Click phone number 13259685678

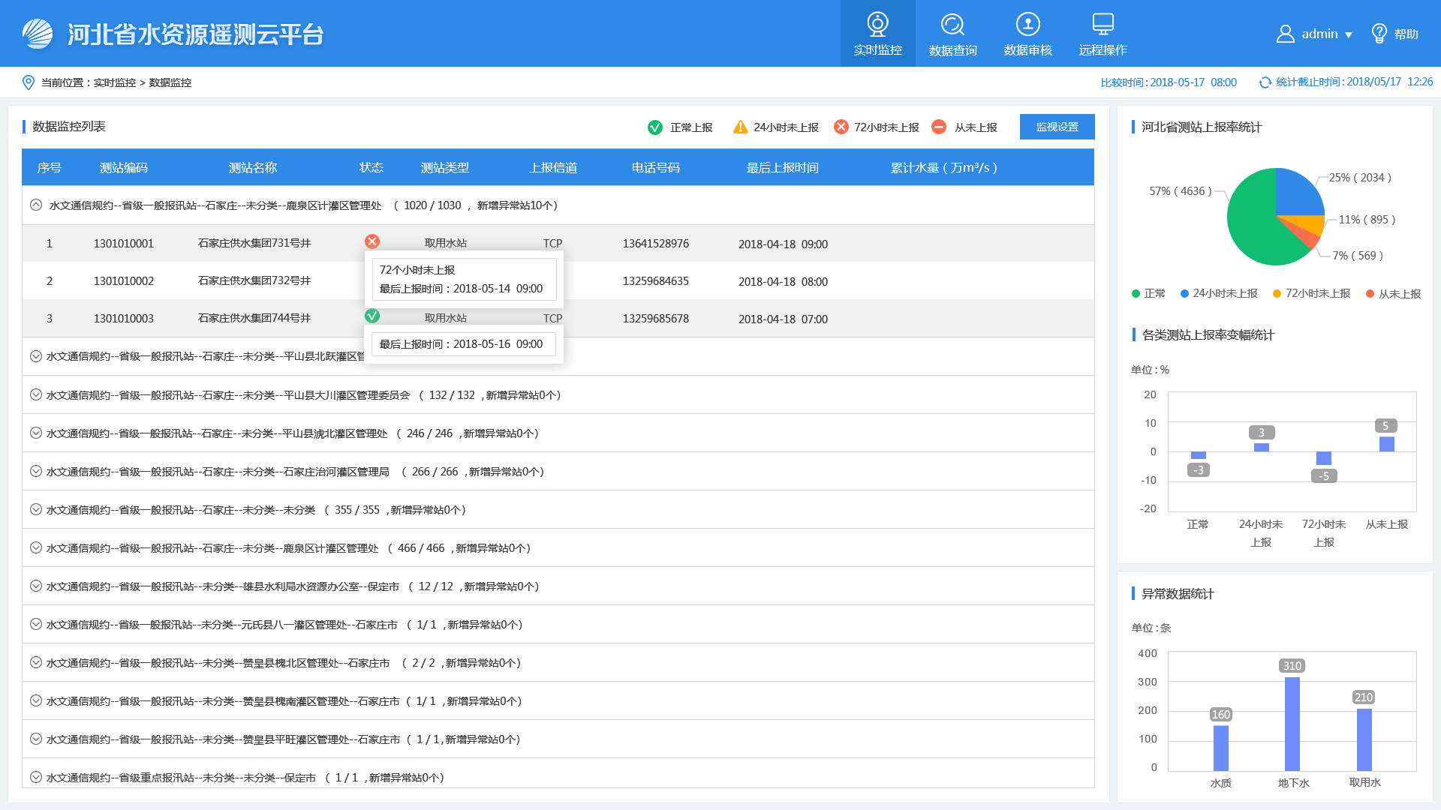[656, 319]
